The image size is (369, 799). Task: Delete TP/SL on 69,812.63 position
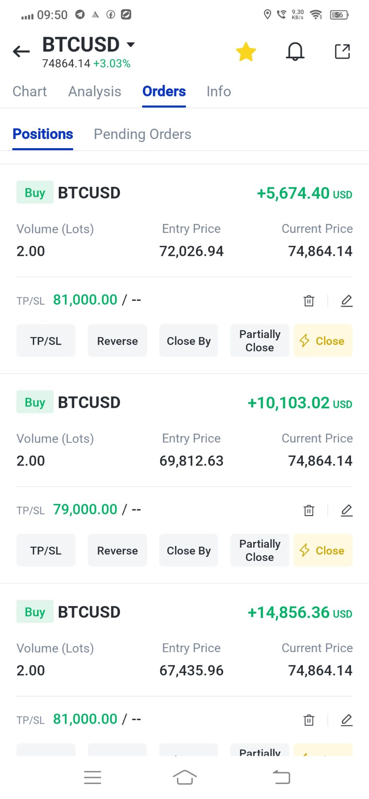tap(309, 510)
